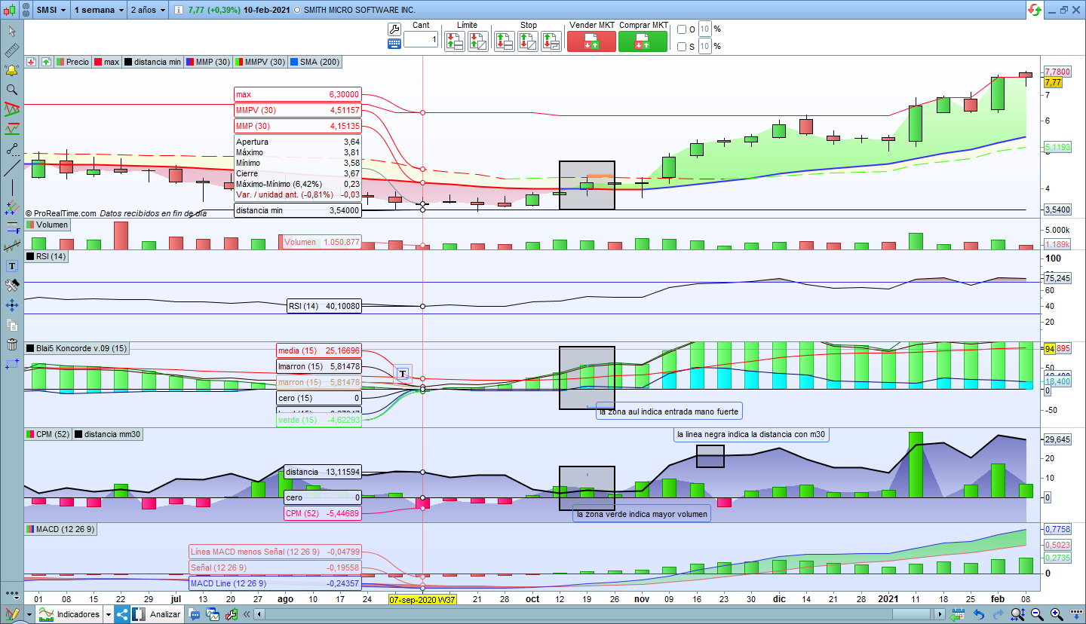Open the Precio indicator label
Screen dimensions: 1086x624
(72, 62)
